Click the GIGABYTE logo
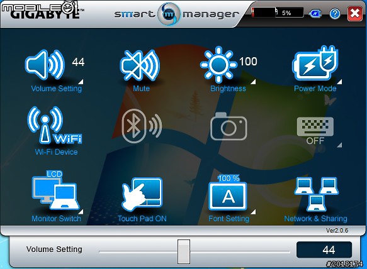This screenshot has height=269, width=367. 45,14
